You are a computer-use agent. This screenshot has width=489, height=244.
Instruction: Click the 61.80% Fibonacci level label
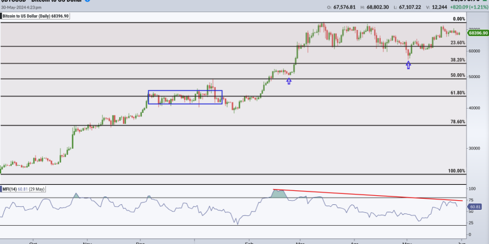click(x=458, y=93)
